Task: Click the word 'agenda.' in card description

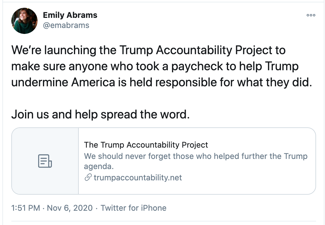Action: (x=99, y=166)
